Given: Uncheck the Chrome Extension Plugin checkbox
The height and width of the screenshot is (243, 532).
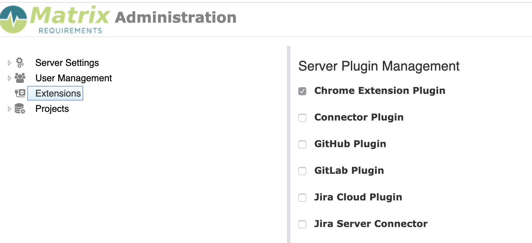Looking at the screenshot, I should tap(302, 91).
